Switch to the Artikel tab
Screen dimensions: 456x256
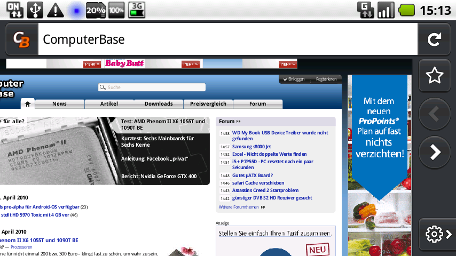click(109, 104)
